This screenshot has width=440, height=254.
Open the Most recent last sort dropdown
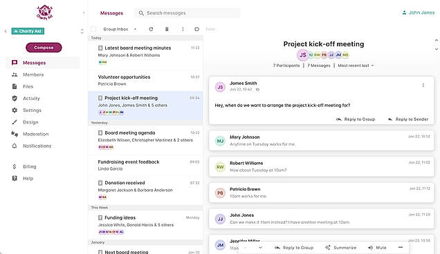[x=356, y=66]
